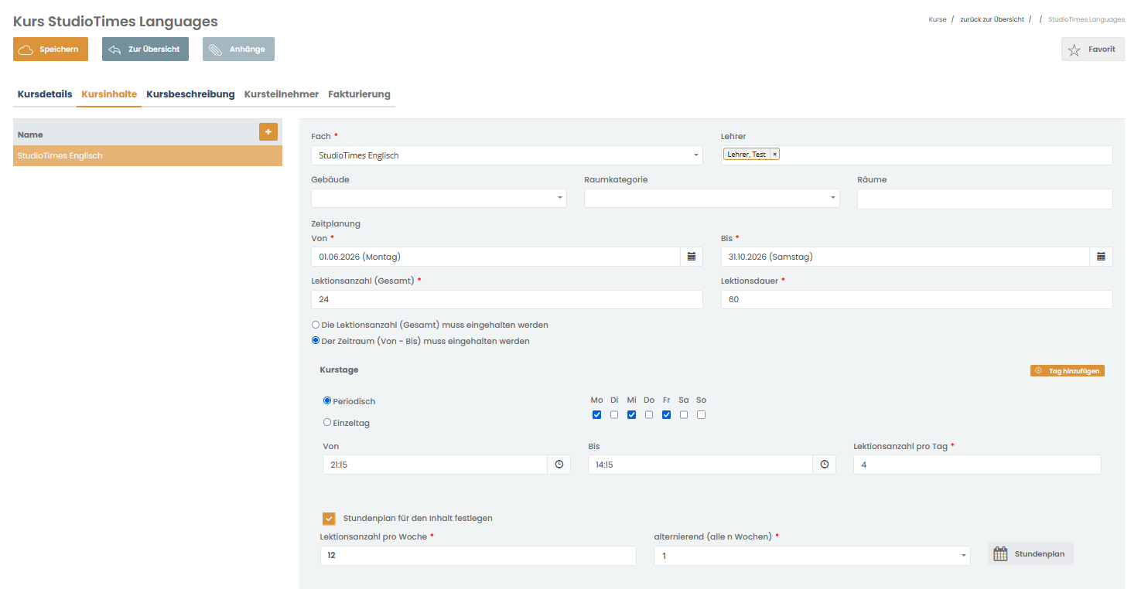Open the calendar picker for the Von date
The image size is (1131, 589).
click(692, 257)
